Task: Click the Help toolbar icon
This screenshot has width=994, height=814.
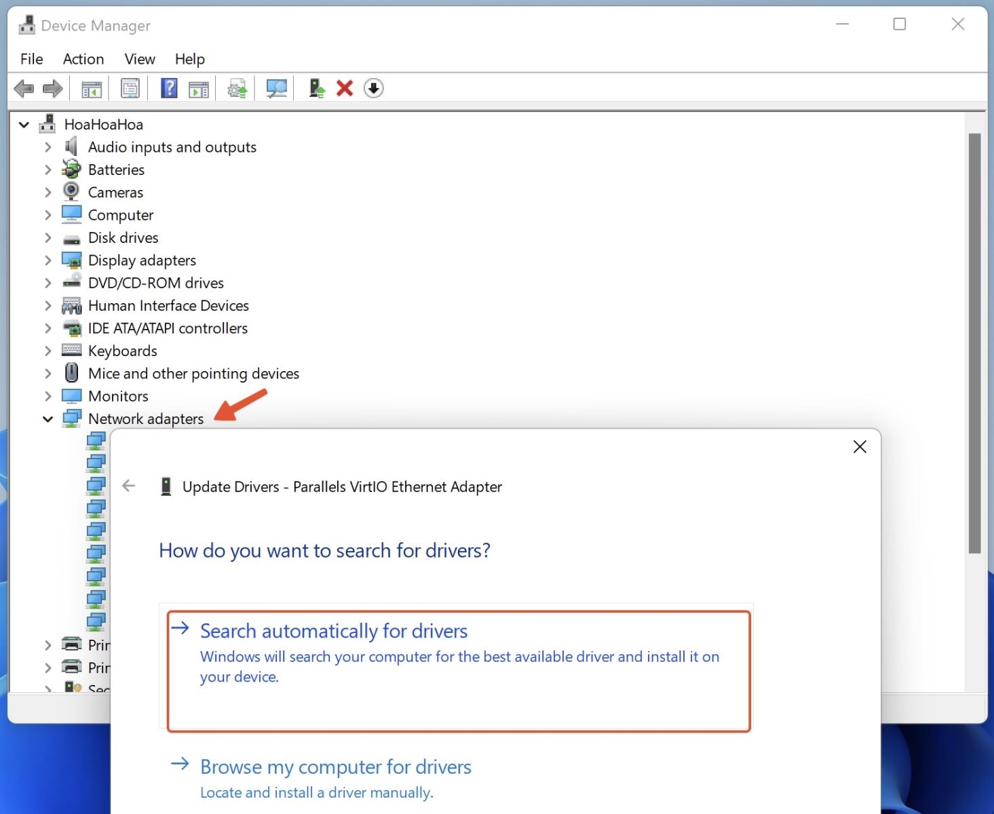Action: (x=168, y=88)
